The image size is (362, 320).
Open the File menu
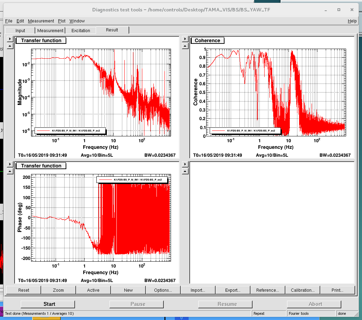pyautogui.click(x=9, y=21)
